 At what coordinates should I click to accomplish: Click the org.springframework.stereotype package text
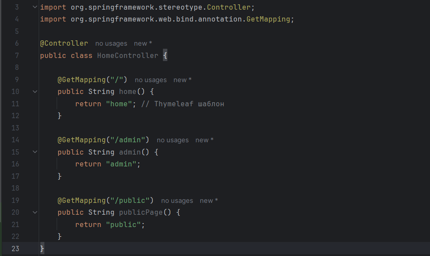136,7
